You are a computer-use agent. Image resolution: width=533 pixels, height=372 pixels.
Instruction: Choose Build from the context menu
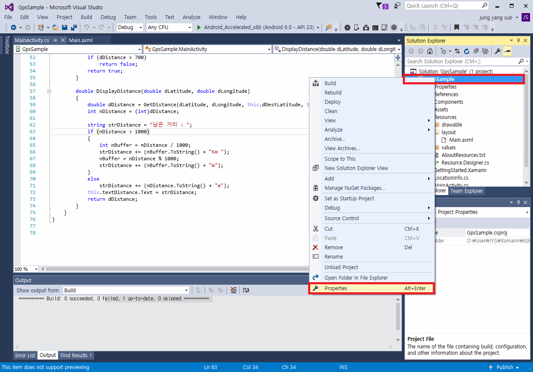point(371,84)
